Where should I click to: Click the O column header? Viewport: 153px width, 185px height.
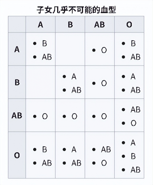point(129,24)
